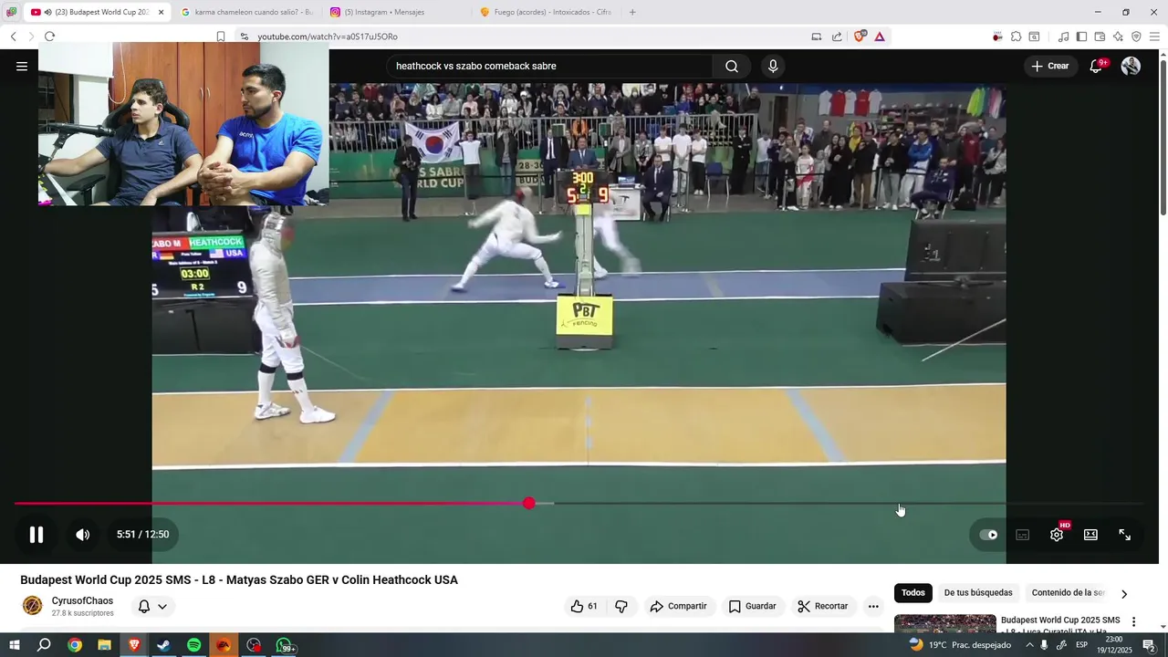Click the Recortar button

[823, 606]
